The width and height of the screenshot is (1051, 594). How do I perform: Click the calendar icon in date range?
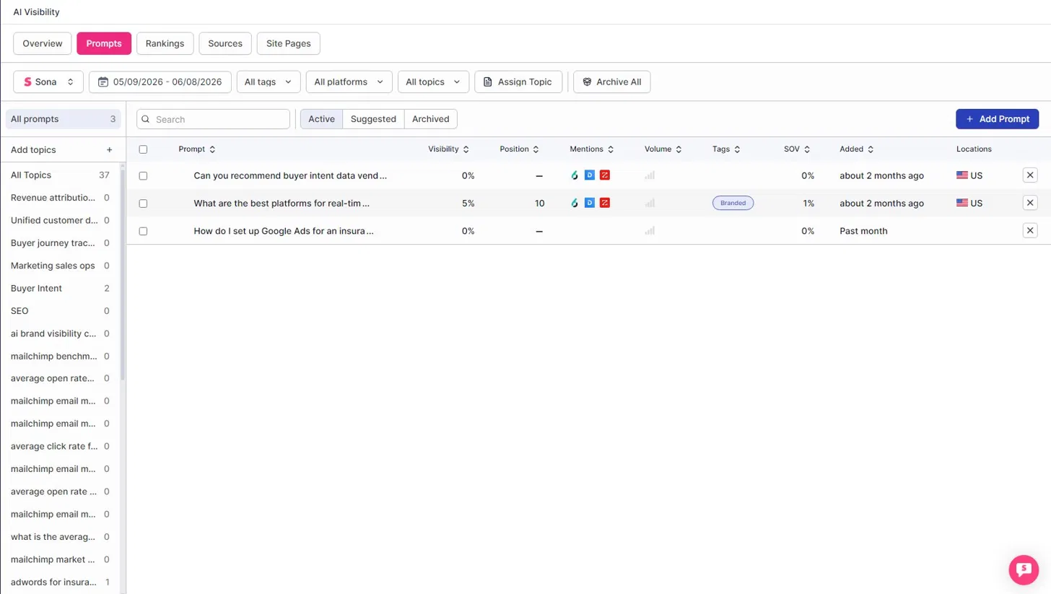pos(103,82)
